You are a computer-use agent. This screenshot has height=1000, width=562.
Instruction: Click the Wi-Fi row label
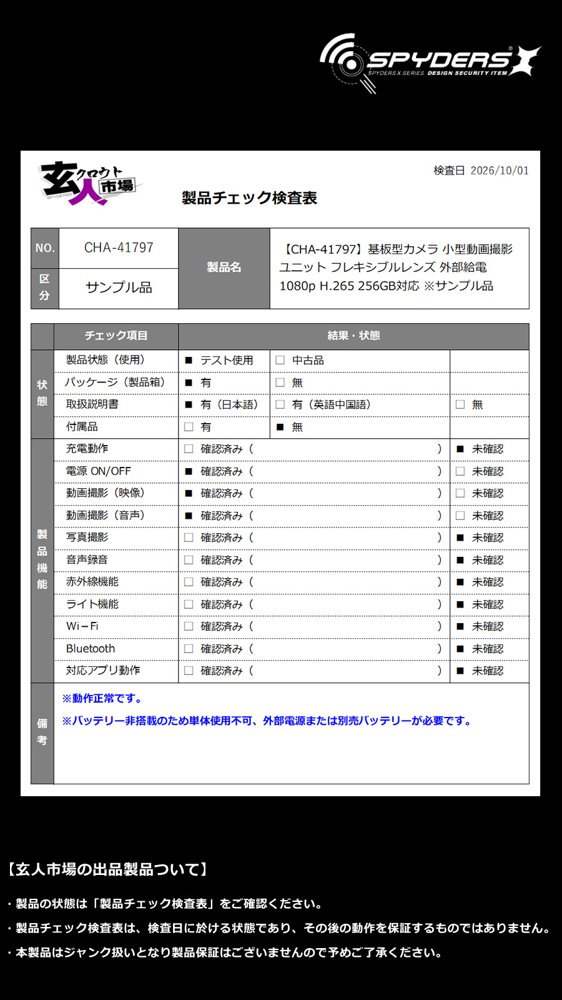[x=82, y=626]
